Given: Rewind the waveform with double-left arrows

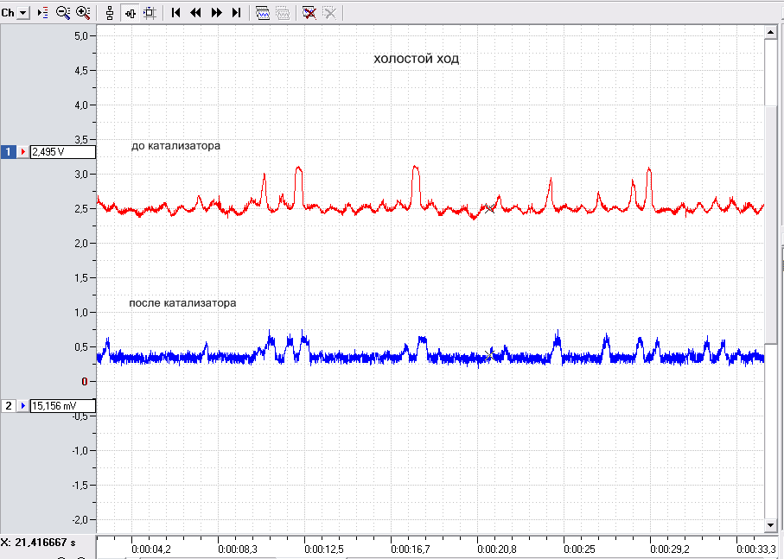Looking at the screenshot, I should [x=195, y=12].
